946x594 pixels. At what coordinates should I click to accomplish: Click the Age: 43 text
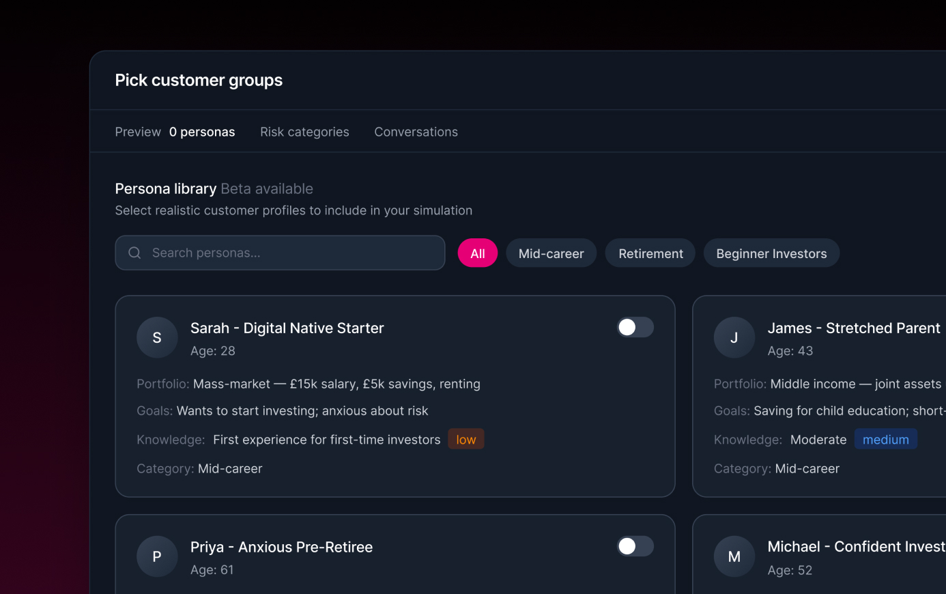pos(790,351)
